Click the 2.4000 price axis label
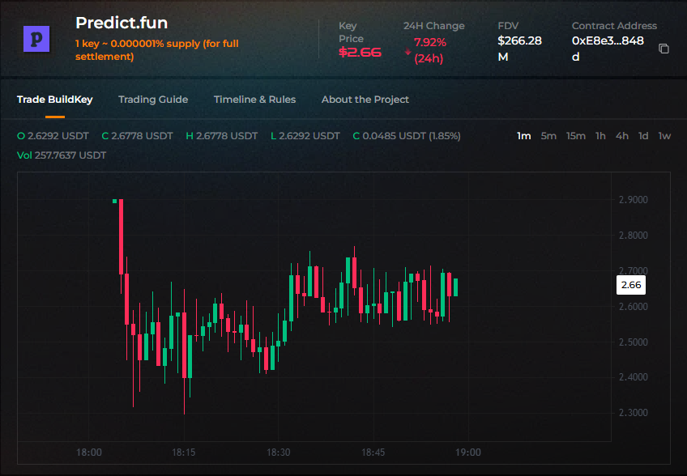 (633, 376)
